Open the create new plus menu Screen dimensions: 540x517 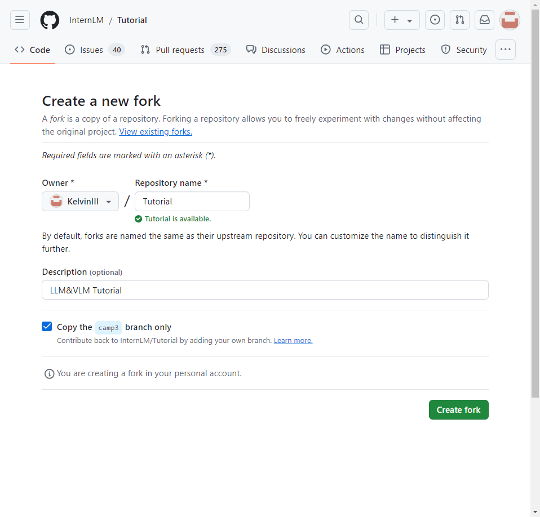(402, 20)
